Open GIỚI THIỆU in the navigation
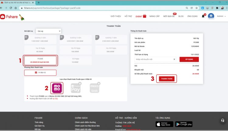The width and height of the screenshot is (228, 131). [x=116, y=16]
